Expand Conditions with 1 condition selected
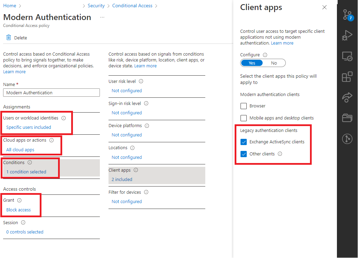The width and height of the screenshot is (358, 258). 26,172
